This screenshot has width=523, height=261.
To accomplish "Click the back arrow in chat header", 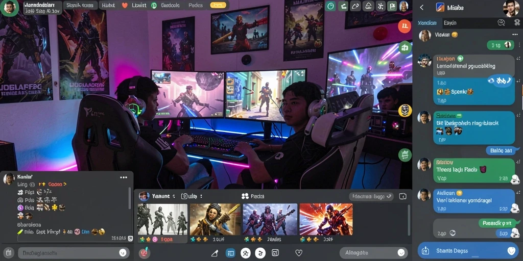I will tap(421, 7).
